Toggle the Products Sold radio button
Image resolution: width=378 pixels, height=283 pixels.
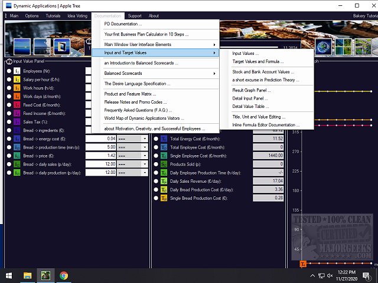(x=156, y=164)
